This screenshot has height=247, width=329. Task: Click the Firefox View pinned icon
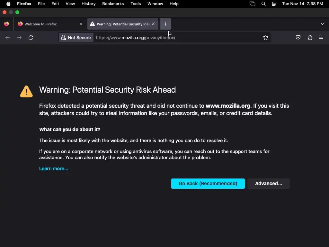click(6, 24)
